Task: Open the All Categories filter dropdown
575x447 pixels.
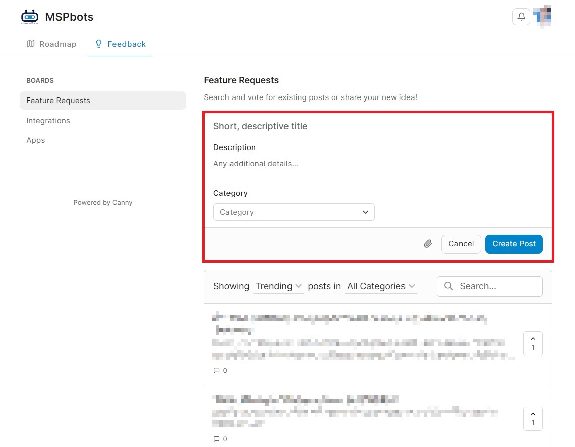Action: tap(381, 286)
